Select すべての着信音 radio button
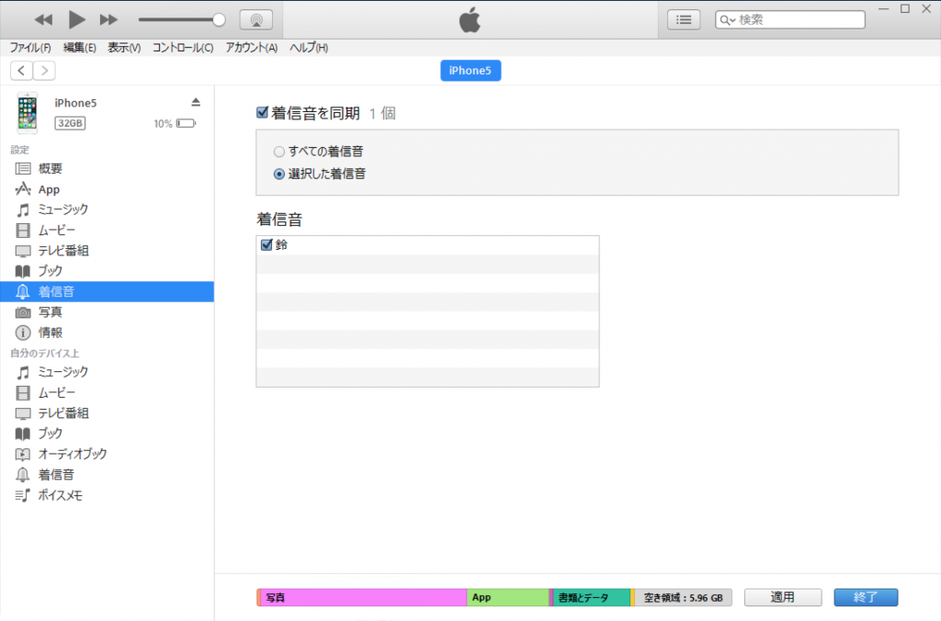 click(x=279, y=152)
